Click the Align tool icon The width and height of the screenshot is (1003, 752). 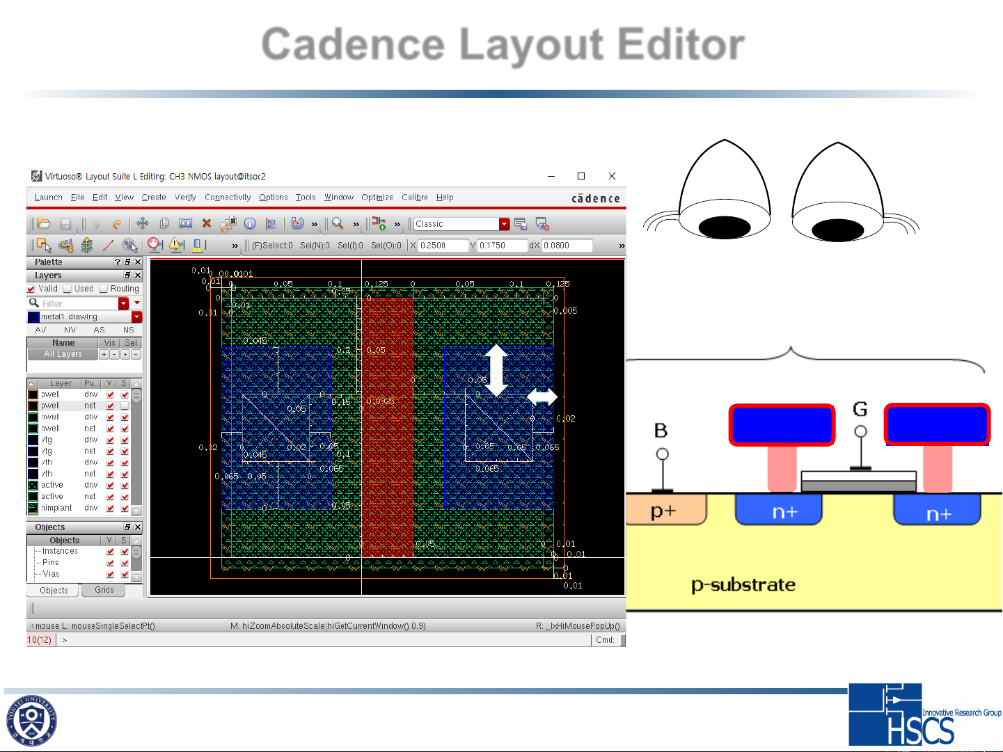(x=271, y=223)
